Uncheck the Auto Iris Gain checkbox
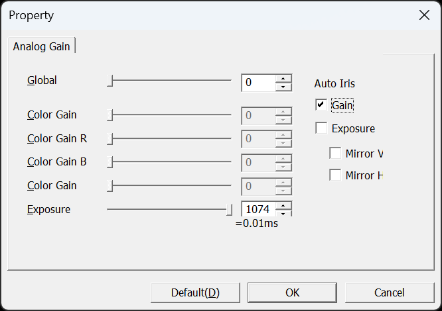Screen dimensions: 442x311 point(321,105)
